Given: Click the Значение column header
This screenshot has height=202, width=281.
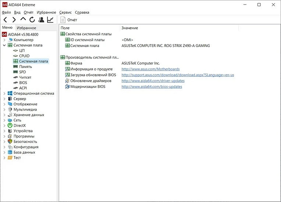Looking at the screenshot, I should [x=129, y=28].
